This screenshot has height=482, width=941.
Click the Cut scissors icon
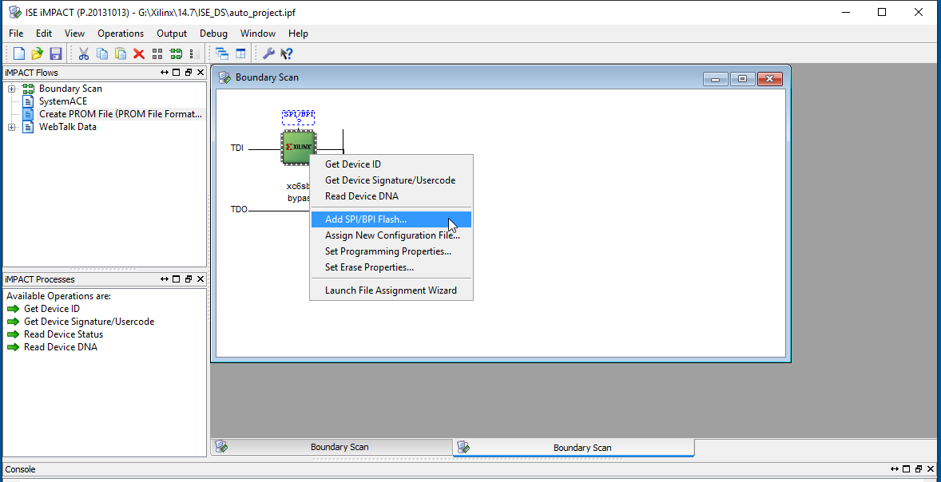(x=83, y=53)
